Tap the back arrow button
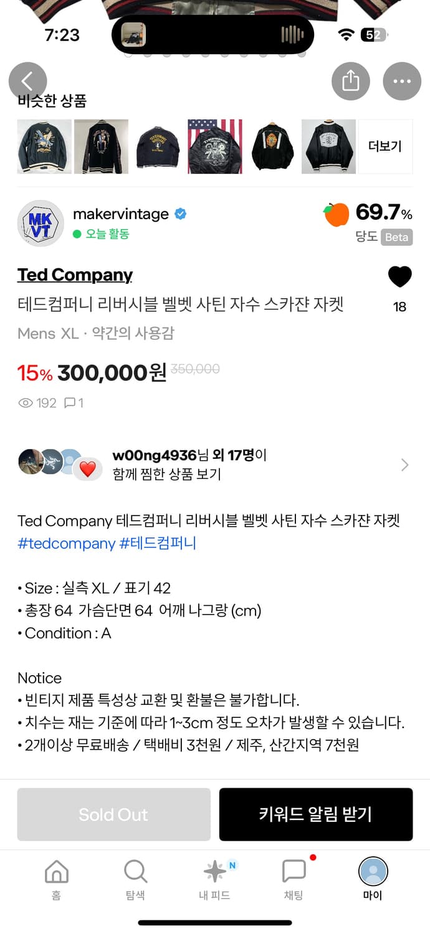This screenshot has height=934, width=430. click(x=28, y=82)
